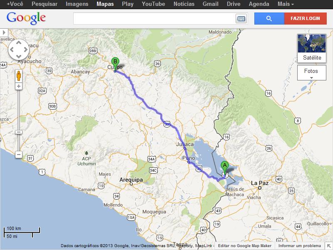Expand the side panel arrow
This screenshot has width=333, height=250.
pos(4,32)
